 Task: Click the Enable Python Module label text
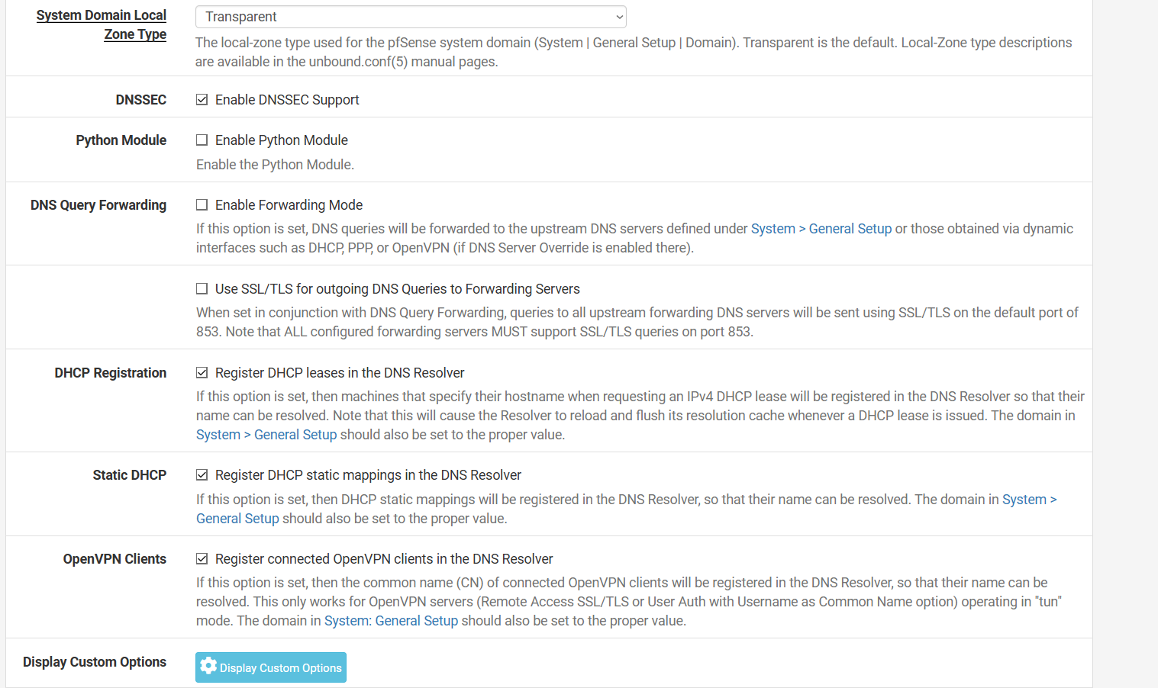(x=282, y=140)
